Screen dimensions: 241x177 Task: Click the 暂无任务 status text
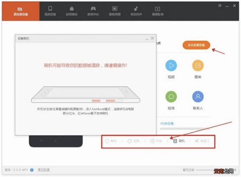188,170
